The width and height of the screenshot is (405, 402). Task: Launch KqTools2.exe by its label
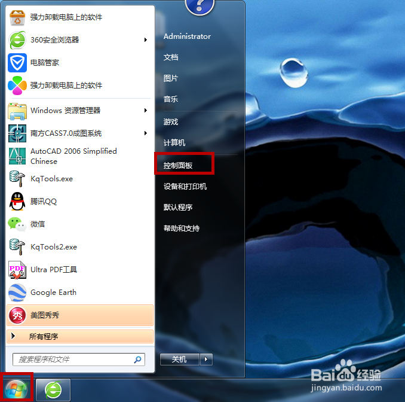tap(54, 247)
